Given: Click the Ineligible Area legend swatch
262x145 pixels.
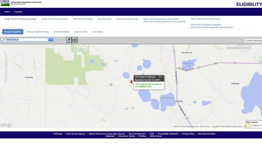Looking at the screenshot, I should [249, 125].
